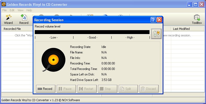The width and height of the screenshot is (206, 104).
Task: Click the File Name N/A value
Action: (x=104, y=52)
